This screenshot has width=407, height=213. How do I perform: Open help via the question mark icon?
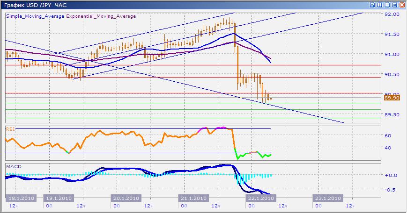[x=372, y=5]
